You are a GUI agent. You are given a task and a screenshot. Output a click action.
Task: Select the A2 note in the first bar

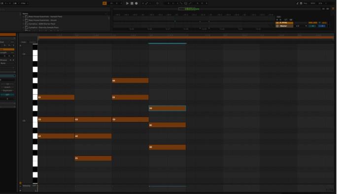pyautogui.click(x=56, y=136)
